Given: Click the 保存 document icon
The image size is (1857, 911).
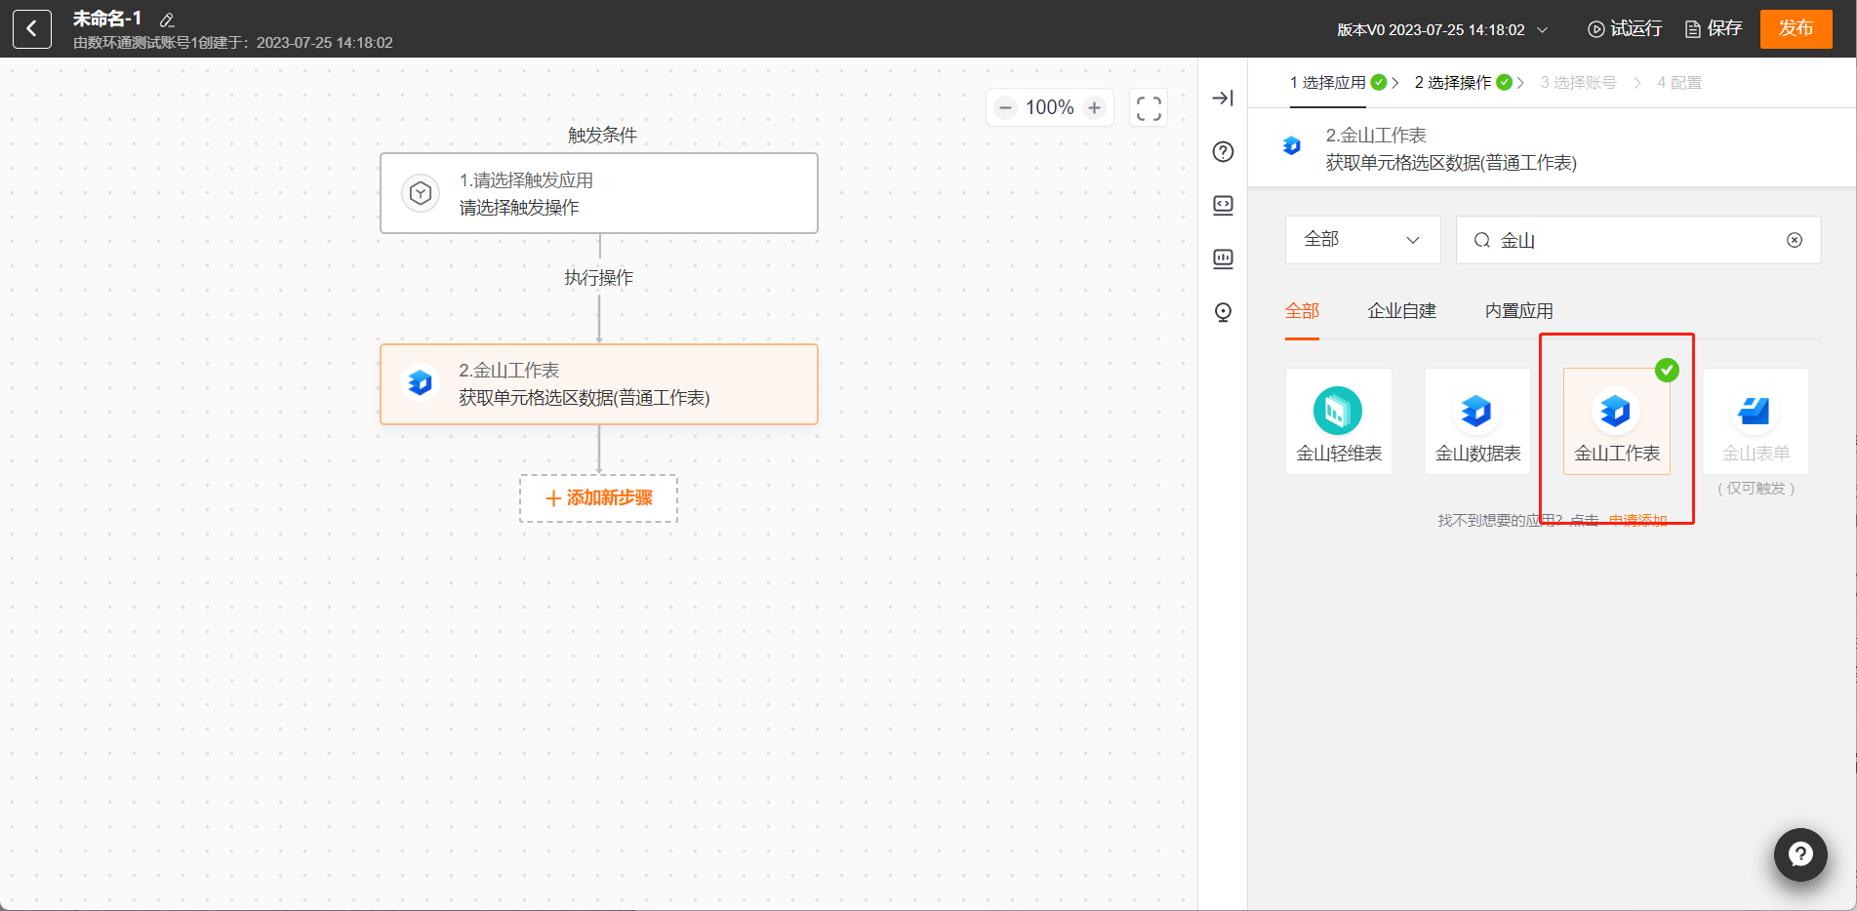Looking at the screenshot, I should click(1693, 29).
